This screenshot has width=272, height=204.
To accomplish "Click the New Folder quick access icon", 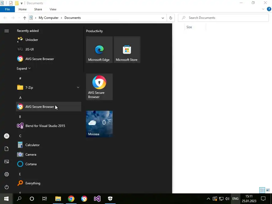I will click(17, 3).
